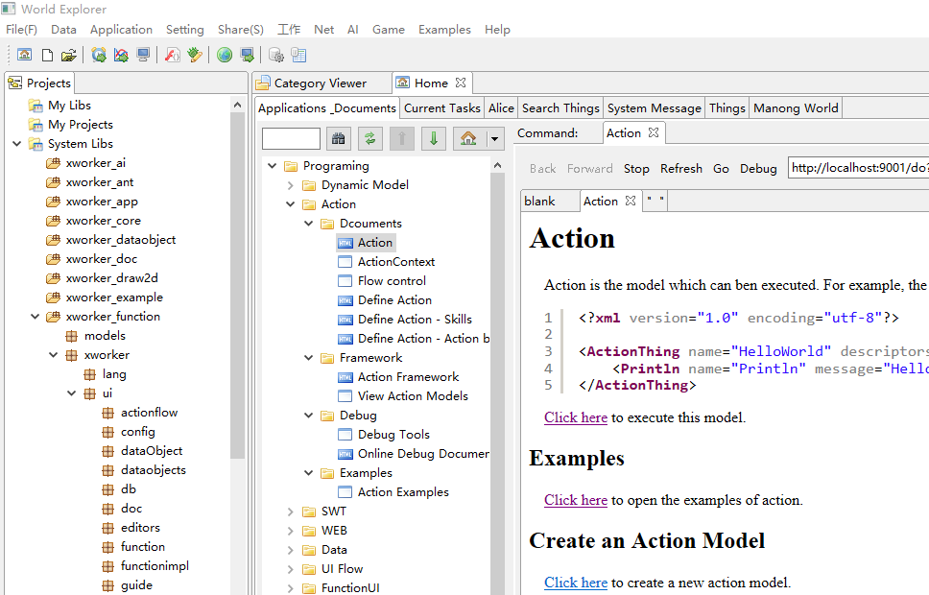Close the Action command tab
The width and height of the screenshot is (929, 595).
click(654, 132)
